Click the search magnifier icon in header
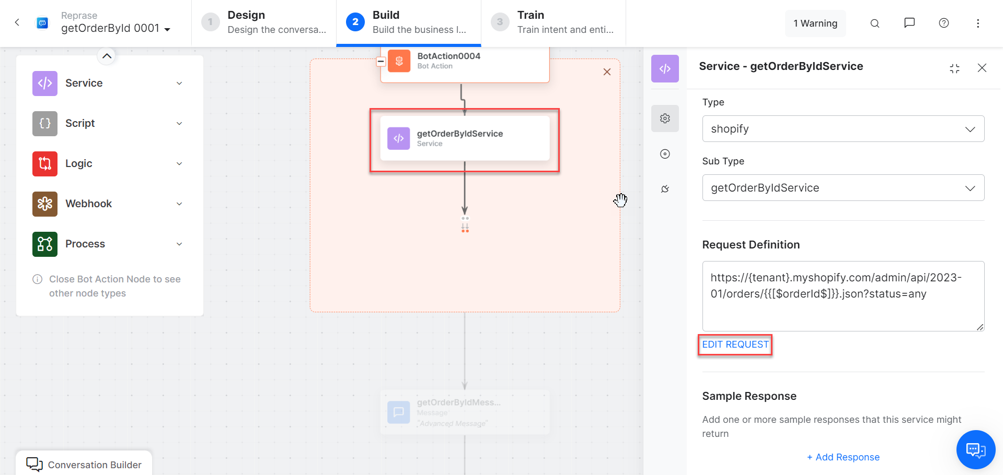The height and width of the screenshot is (475, 1003). [874, 23]
